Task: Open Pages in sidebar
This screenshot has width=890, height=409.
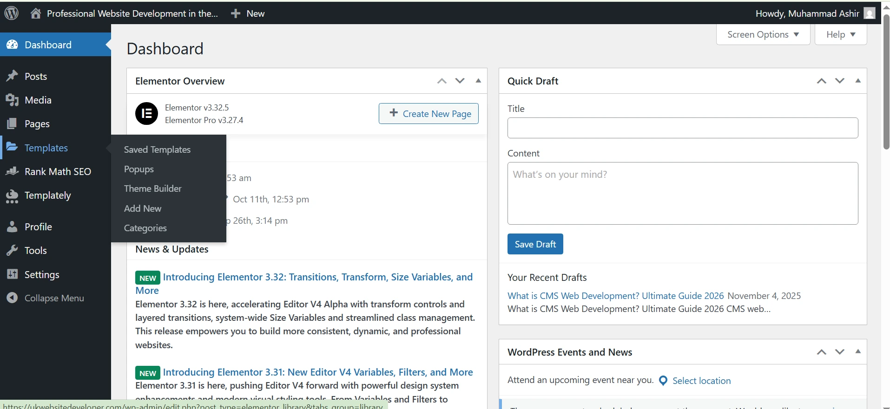Action: [55, 123]
